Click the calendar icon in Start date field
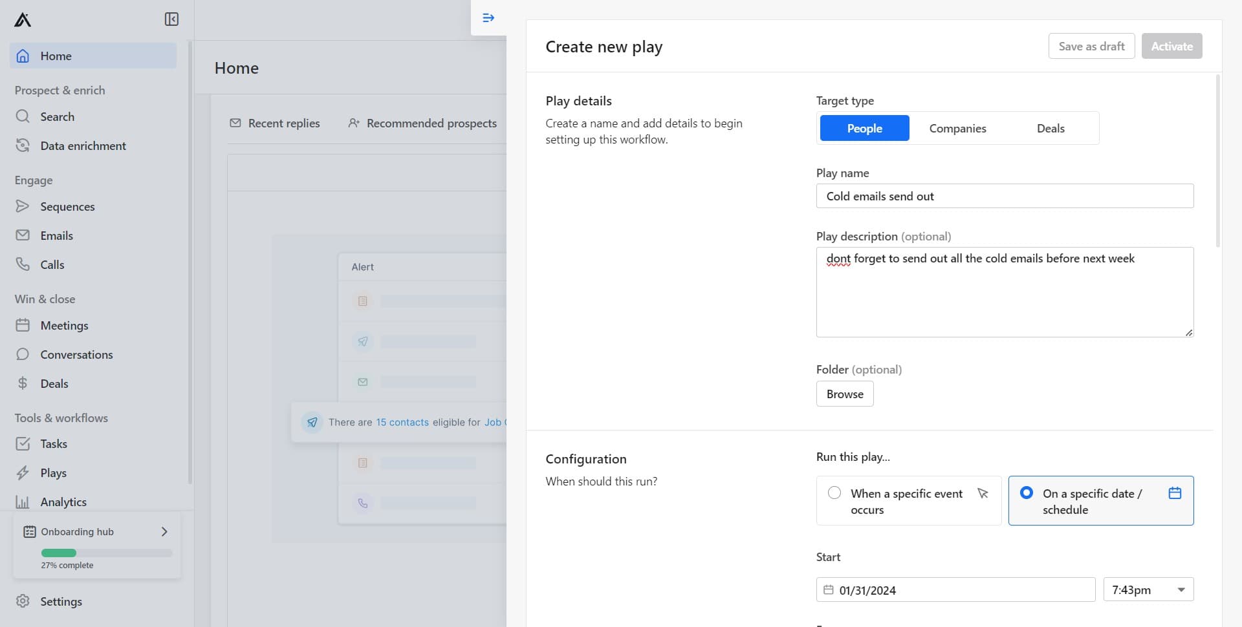The width and height of the screenshot is (1242, 627). point(829,590)
